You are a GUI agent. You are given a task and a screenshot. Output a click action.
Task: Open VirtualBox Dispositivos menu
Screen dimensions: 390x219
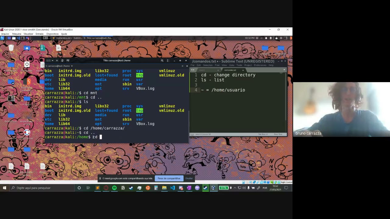(x=52, y=34)
